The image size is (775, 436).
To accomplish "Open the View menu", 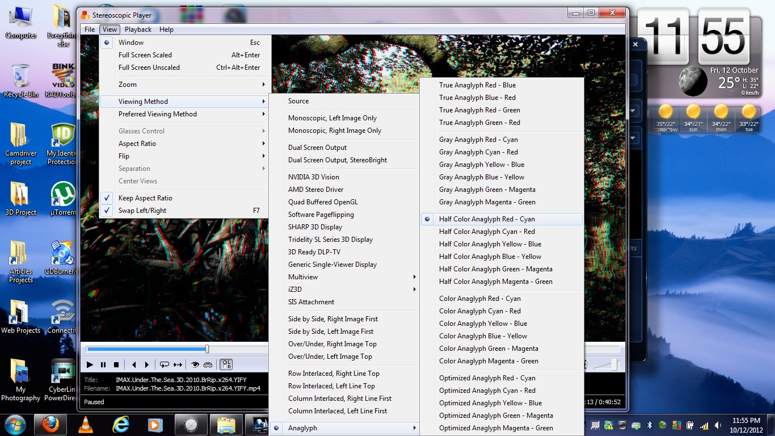I will [109, 30].
